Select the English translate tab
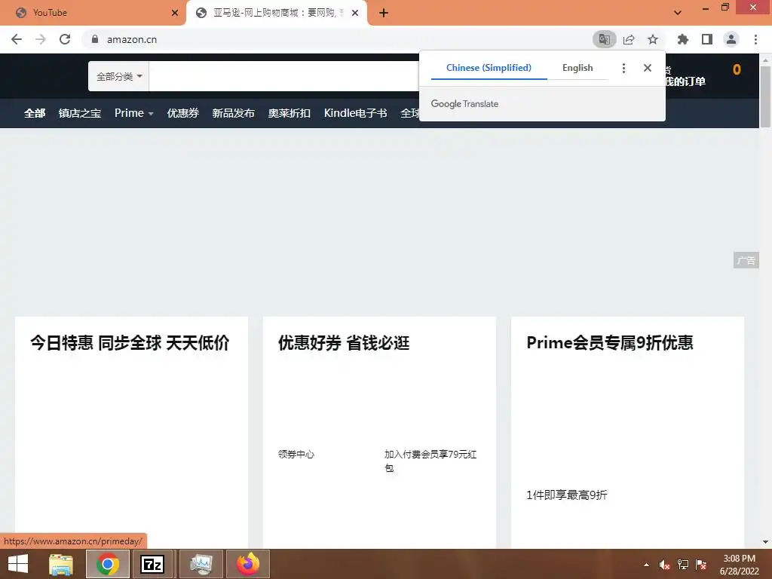The width and height of the screenshot is (772, 579). [x=577, y=68]
